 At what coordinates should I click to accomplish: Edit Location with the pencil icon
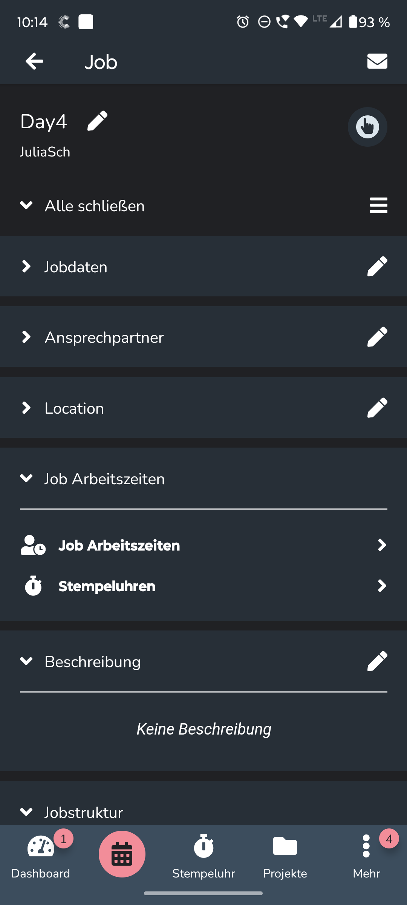pyautogui.click(x=377, y=408)
